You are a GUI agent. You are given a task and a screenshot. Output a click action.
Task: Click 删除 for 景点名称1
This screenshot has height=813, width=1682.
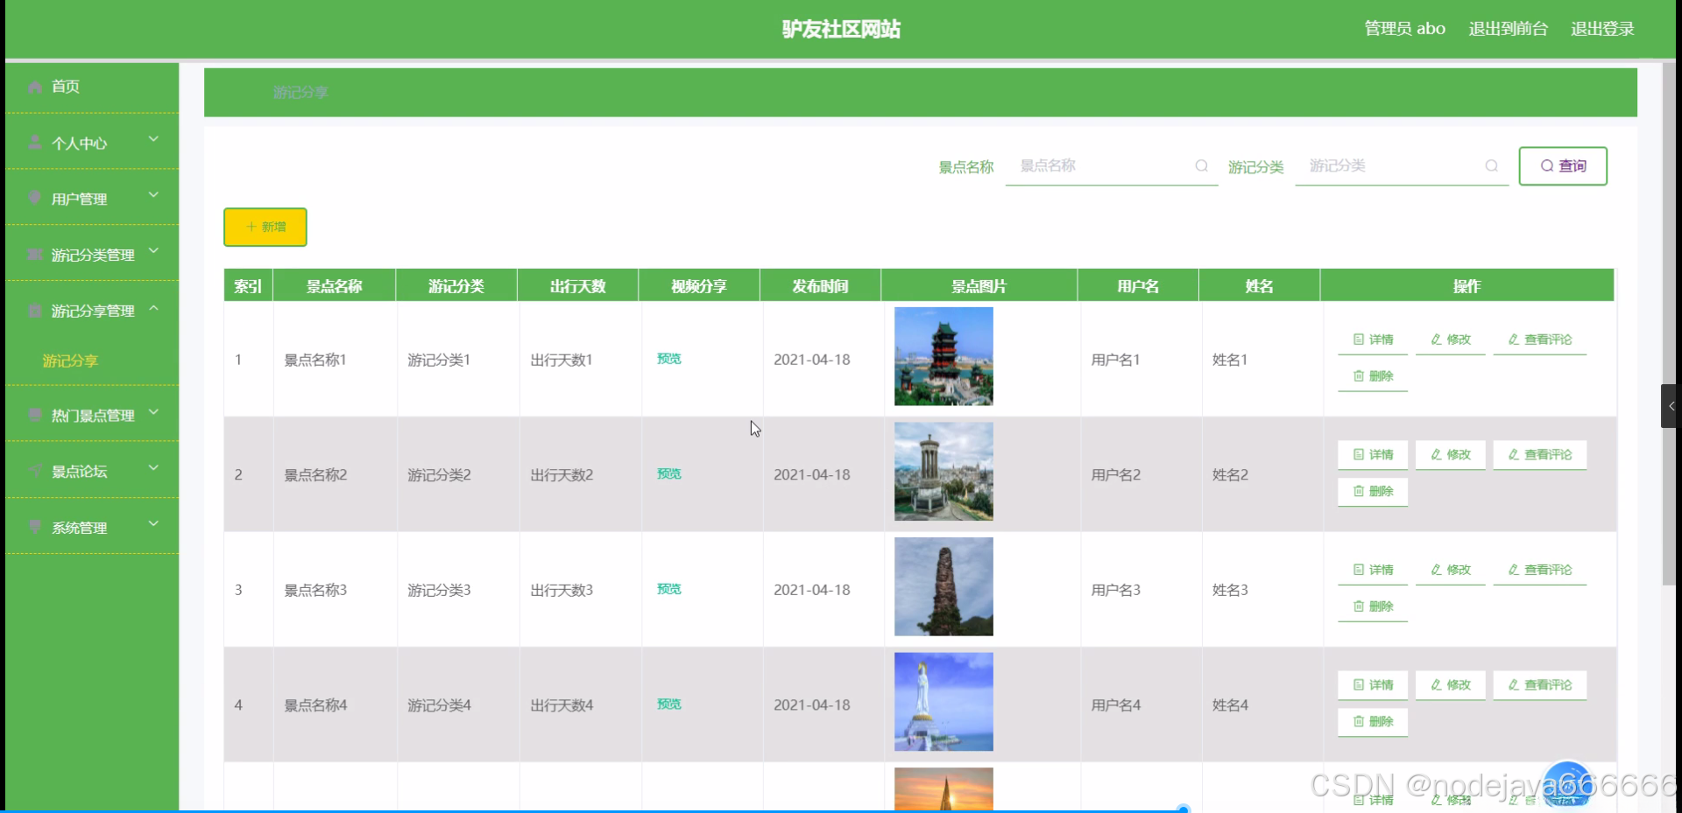coord(1373,376)
